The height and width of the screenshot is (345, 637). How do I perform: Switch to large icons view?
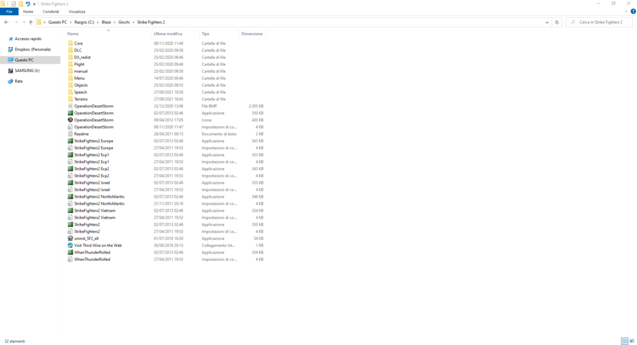(632, 341)
